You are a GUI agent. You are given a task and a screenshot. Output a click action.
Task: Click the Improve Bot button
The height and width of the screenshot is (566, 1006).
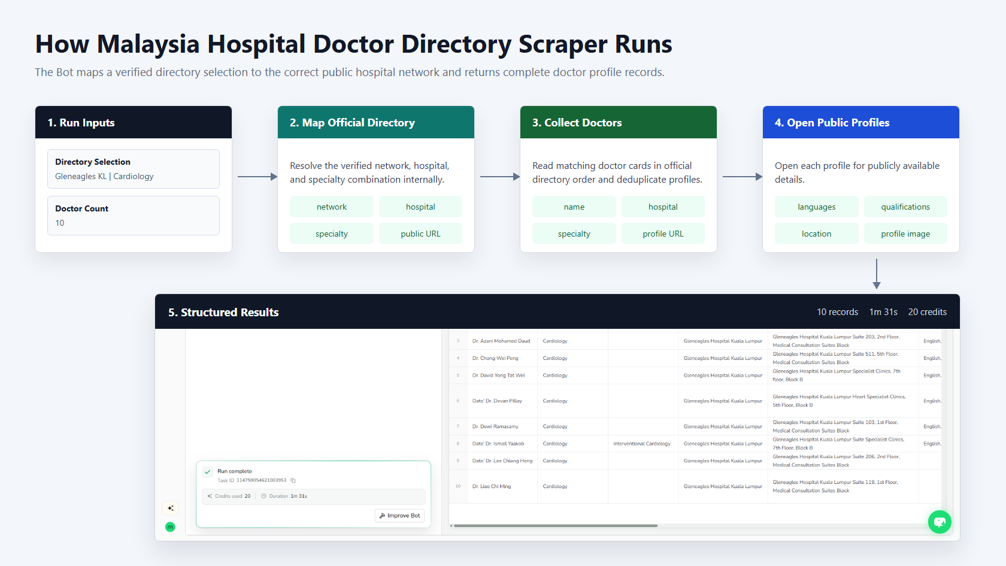(399, 516)
